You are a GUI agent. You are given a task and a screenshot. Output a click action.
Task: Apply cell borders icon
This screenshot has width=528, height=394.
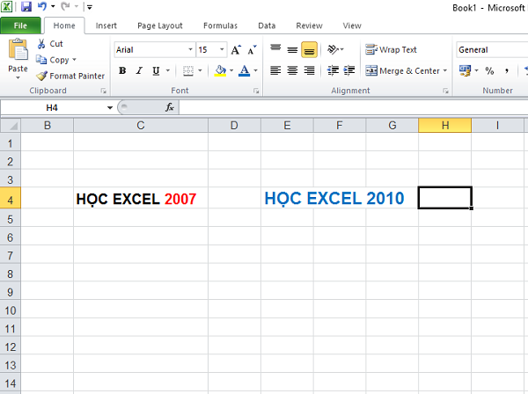[x=188, y=70]
